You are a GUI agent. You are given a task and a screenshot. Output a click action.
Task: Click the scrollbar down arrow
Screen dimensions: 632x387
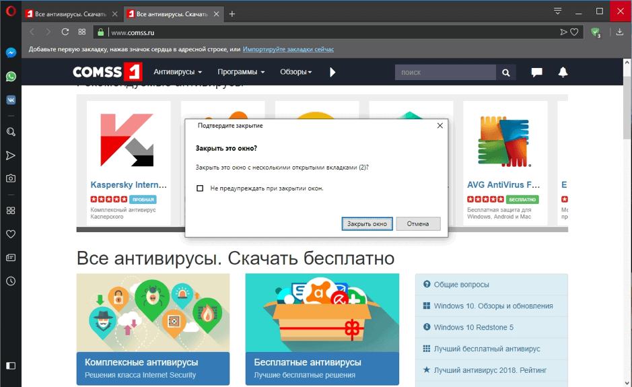click(x=627, y=382)
